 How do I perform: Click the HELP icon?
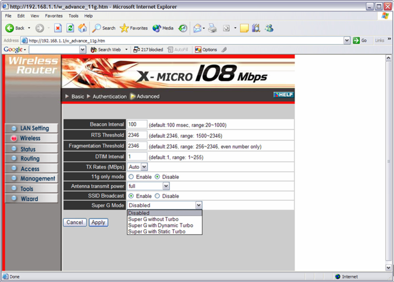point(284,95)
